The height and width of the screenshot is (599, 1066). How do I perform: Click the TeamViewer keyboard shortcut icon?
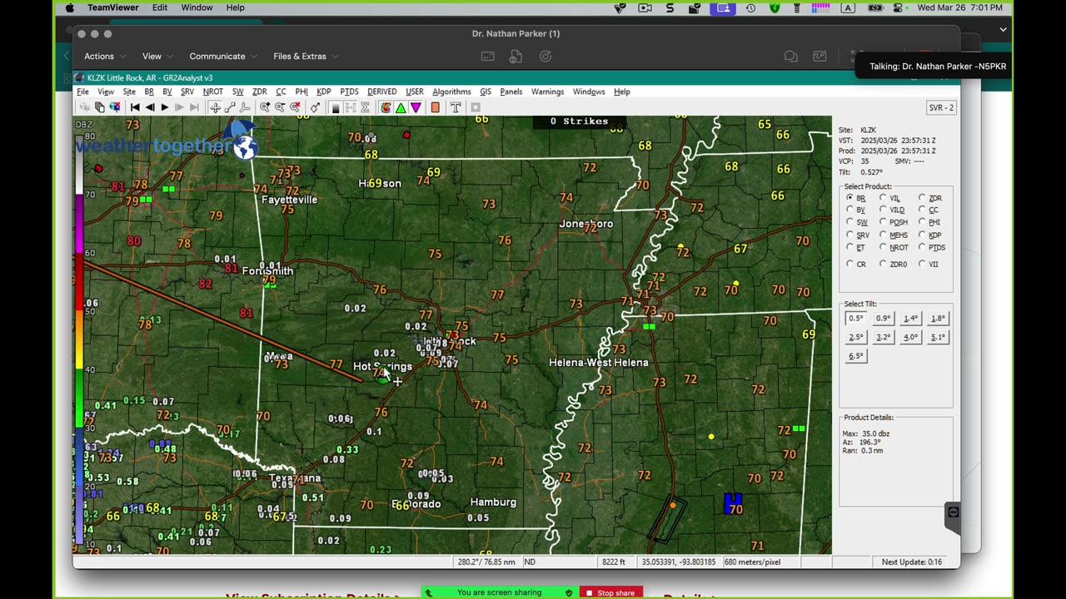(487, 57)
